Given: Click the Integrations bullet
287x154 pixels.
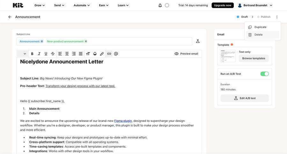Looking at the screenshot, I should click(x=71, y=151).
